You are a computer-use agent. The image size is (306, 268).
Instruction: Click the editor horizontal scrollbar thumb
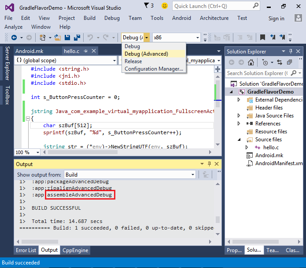point(83,152)
